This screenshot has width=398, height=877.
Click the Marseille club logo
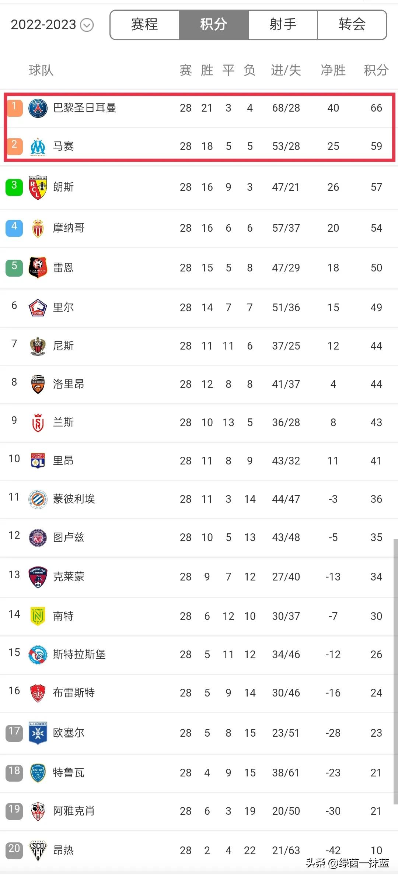click(38, 147)
